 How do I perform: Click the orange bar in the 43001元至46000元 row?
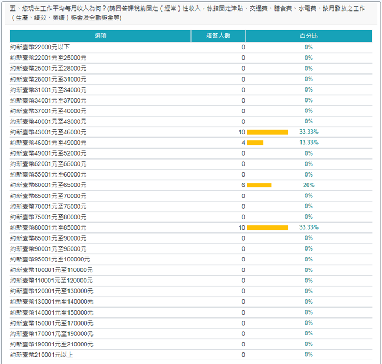click(x=268, y=132)
